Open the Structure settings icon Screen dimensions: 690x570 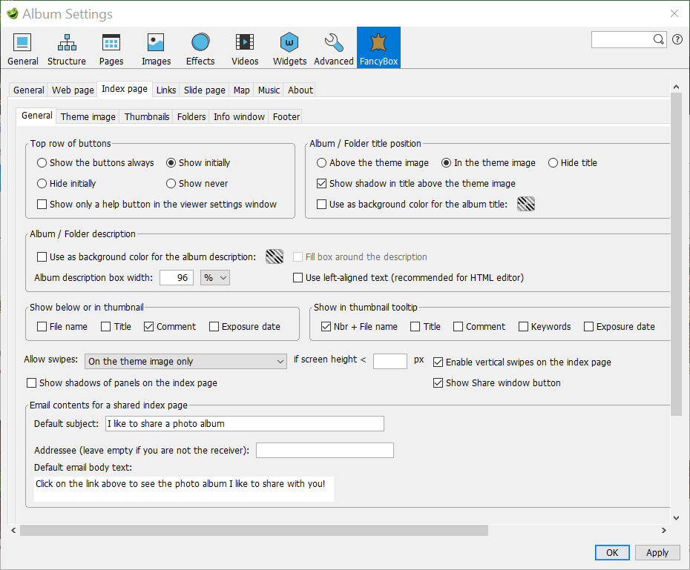67,47
